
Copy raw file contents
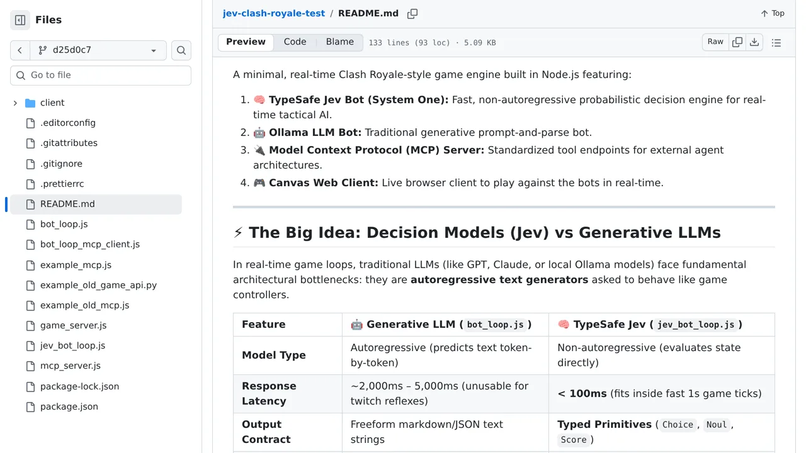(x=737, y=42)
